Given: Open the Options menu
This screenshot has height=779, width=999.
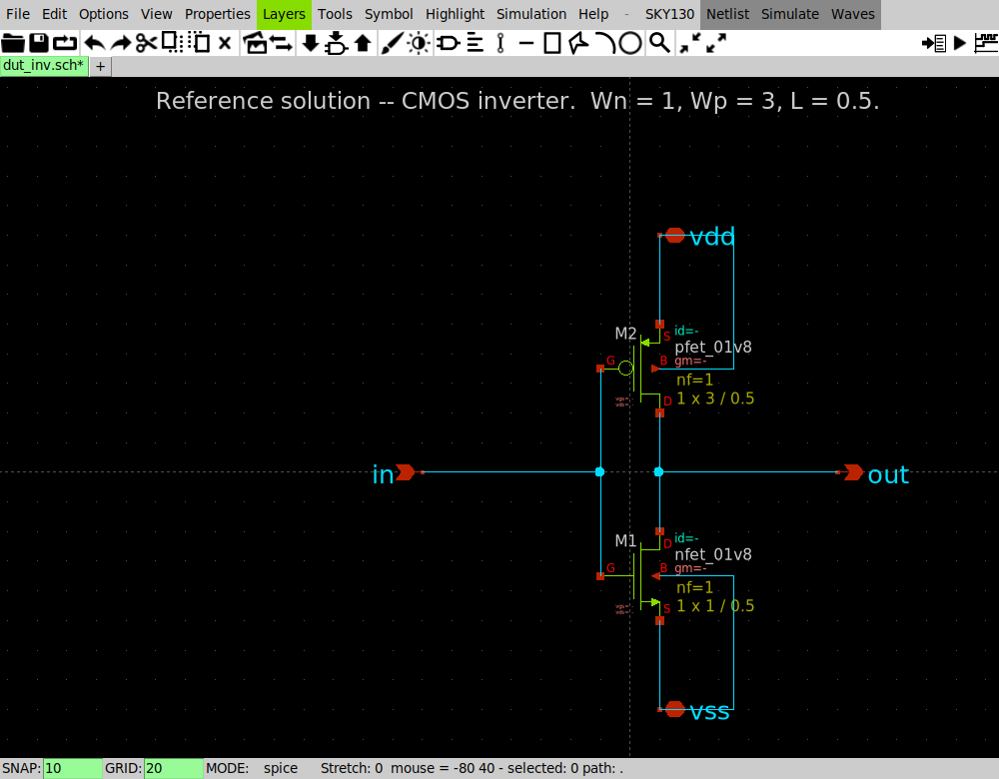Looking at the screenshot, I should point(103,14).
